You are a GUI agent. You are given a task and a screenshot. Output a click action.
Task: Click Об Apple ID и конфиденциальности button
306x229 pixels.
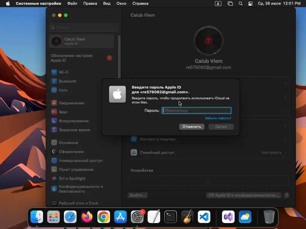coord(243,195)
